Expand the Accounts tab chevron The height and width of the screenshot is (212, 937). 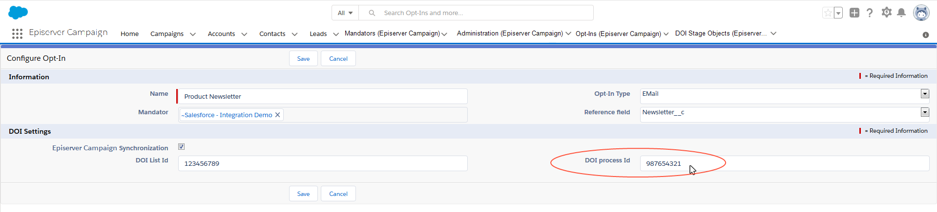point(244,34)
